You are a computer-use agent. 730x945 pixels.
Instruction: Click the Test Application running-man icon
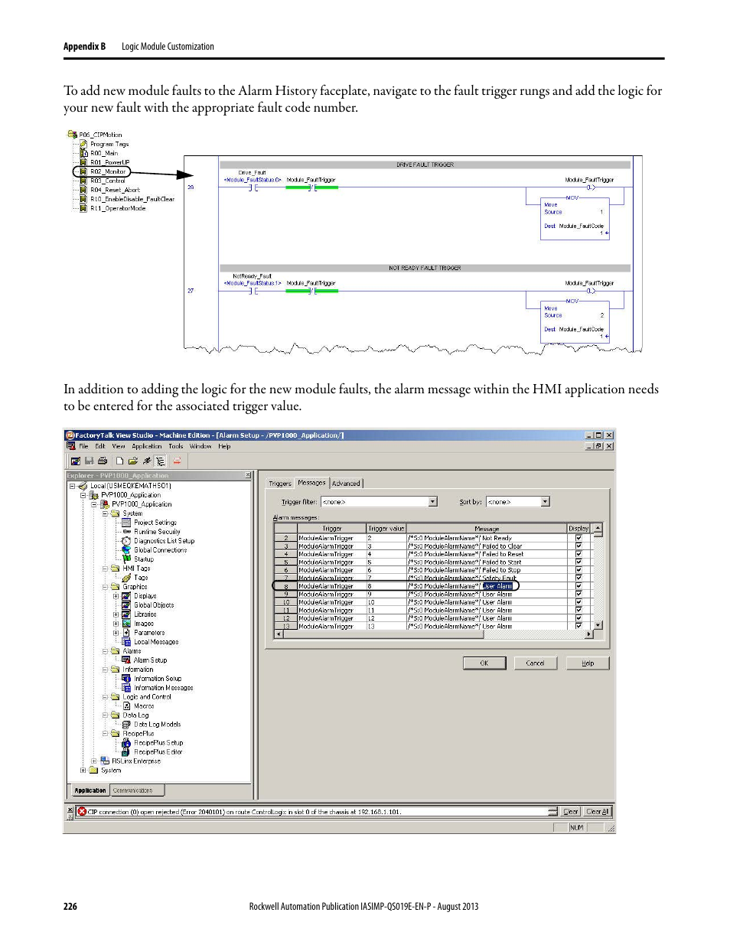[x=147, y=461]
